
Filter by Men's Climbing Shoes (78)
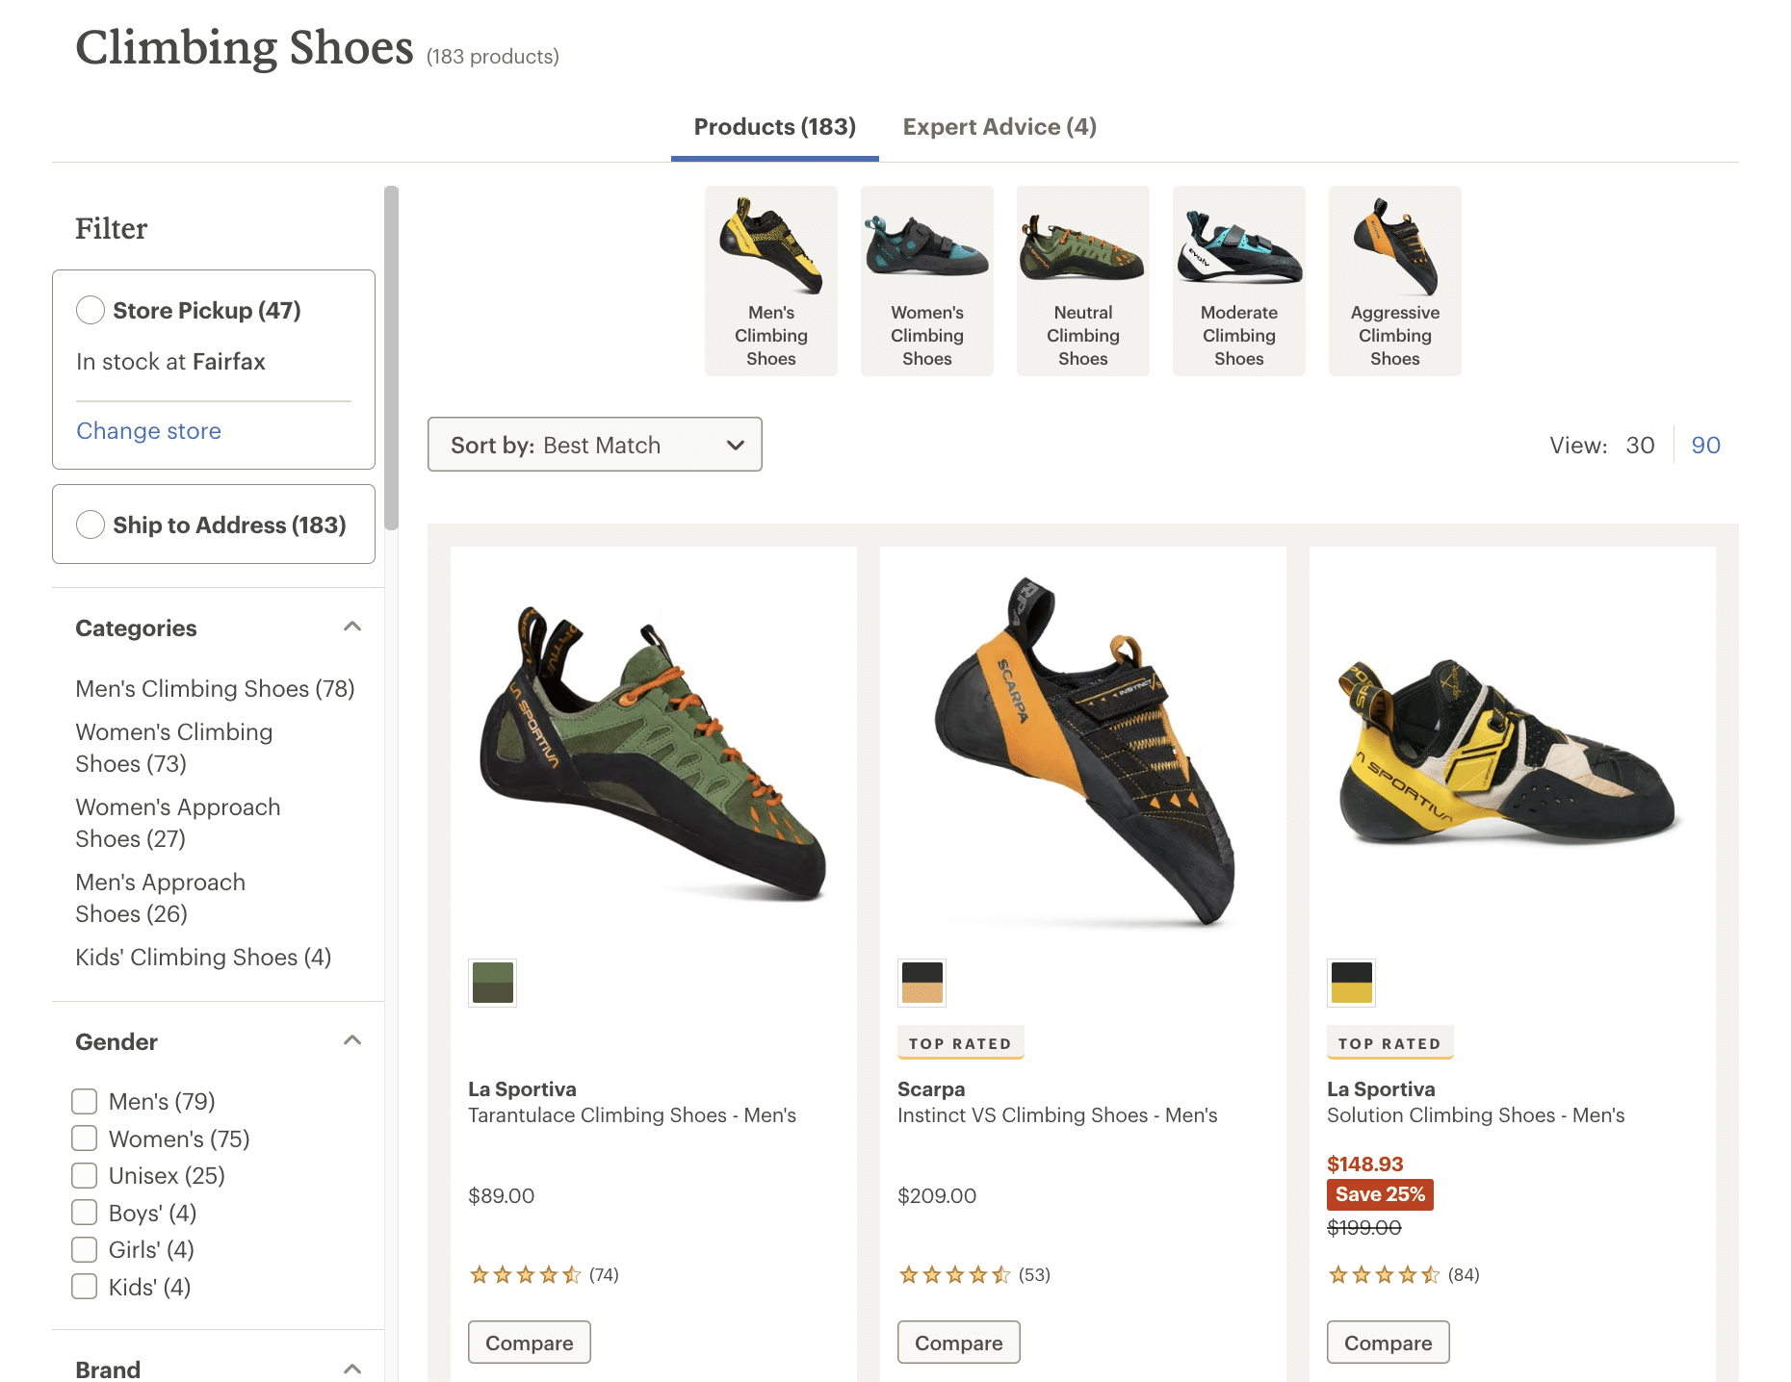215,689
